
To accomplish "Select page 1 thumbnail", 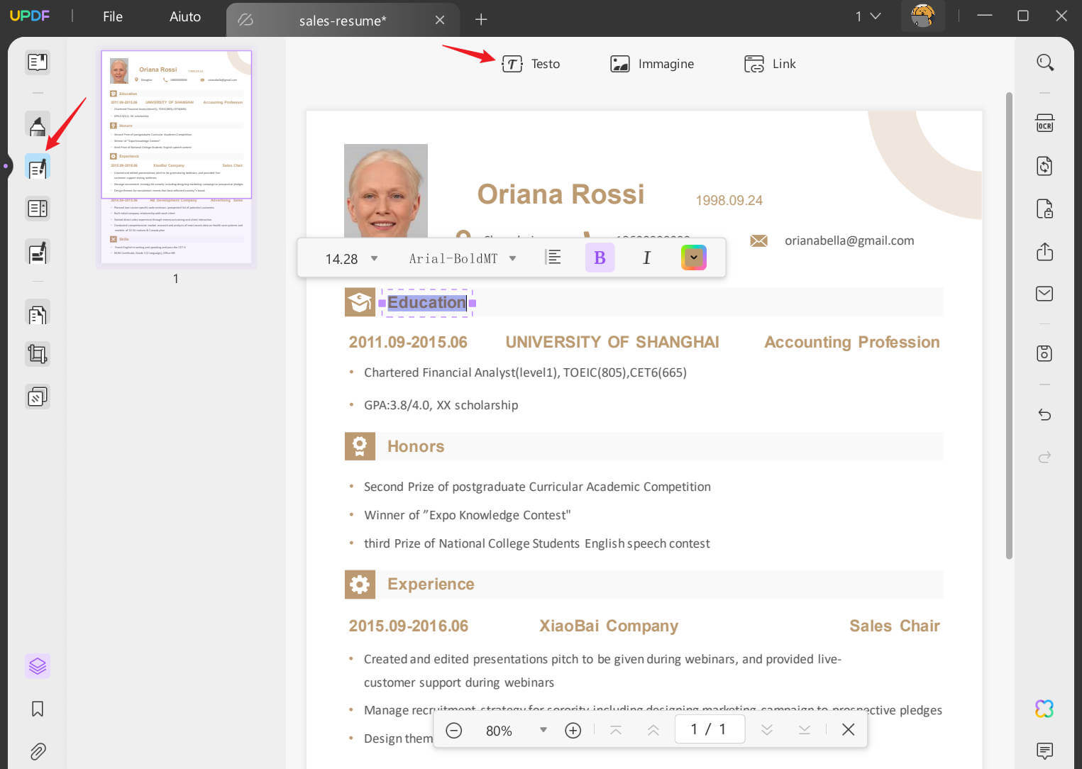I will pos(176,157).
